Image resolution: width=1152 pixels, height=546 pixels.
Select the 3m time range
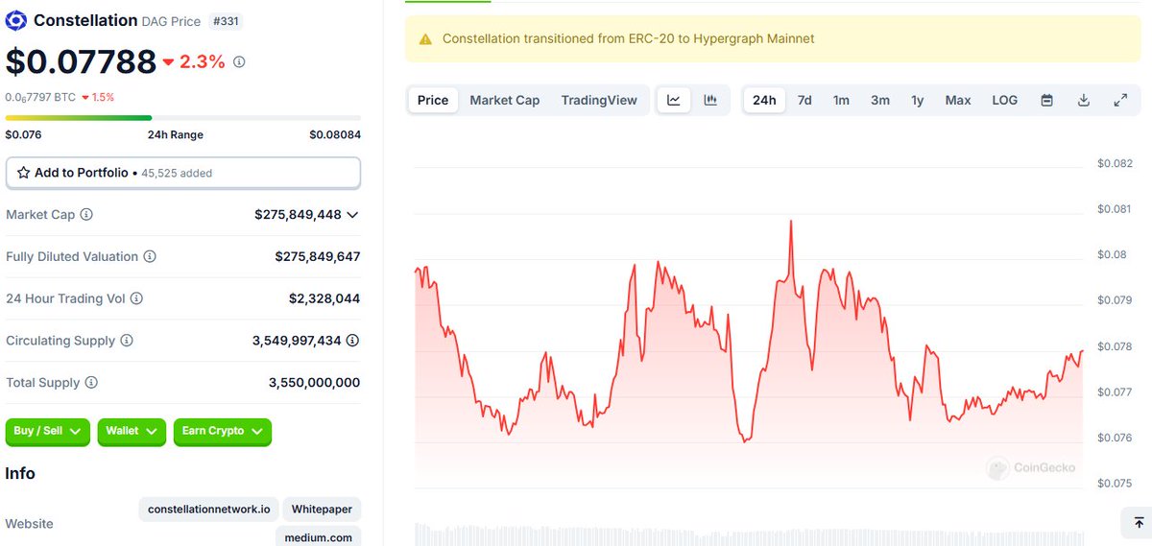(880, 100)
